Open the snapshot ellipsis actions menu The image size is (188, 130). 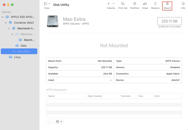pos(59,121)
